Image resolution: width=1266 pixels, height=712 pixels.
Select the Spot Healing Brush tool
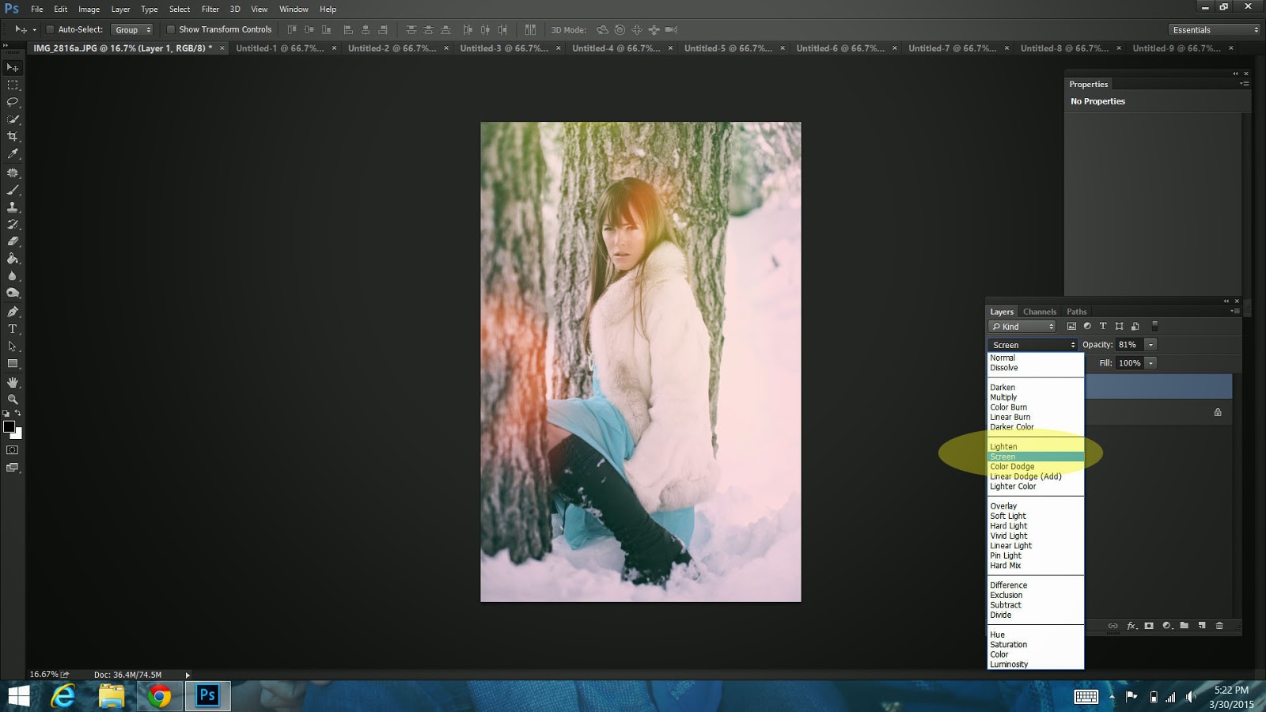[13, 172]
